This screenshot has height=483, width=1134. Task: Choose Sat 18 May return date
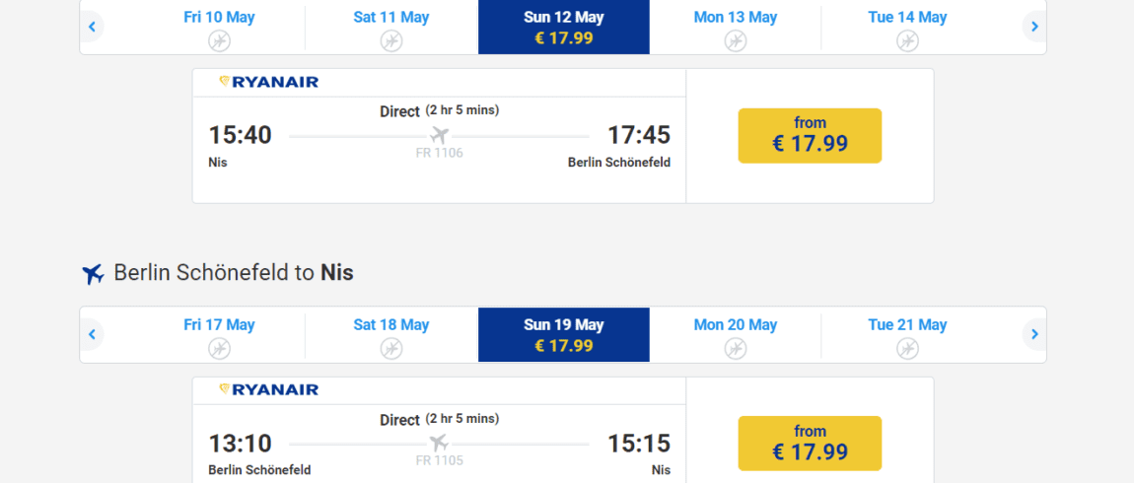point(391,335)
